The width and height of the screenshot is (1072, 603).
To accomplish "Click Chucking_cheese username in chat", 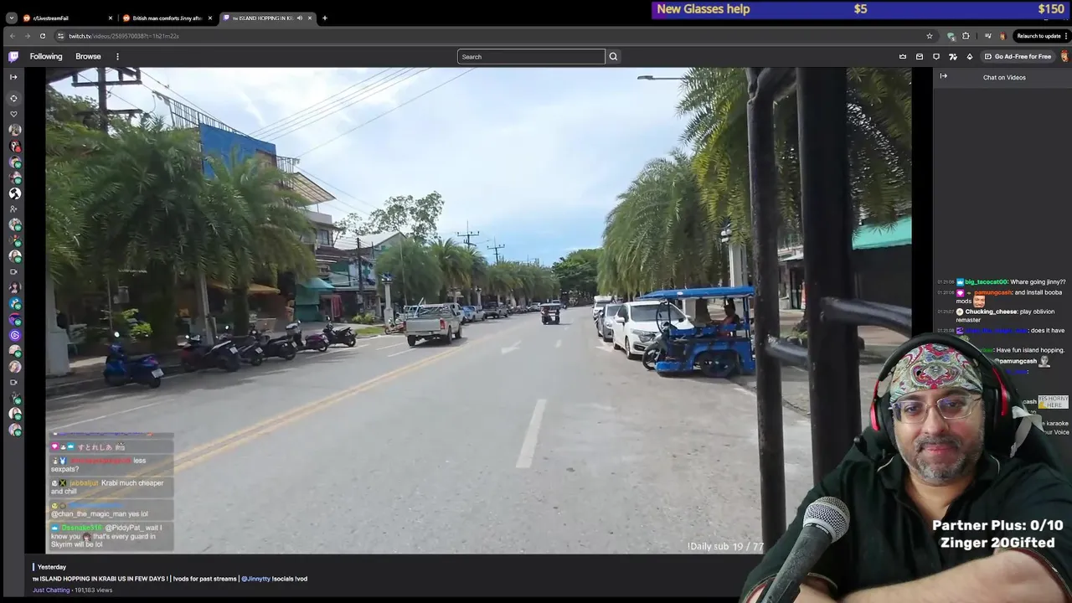I will pyautogui.click(x=992, y=312).
